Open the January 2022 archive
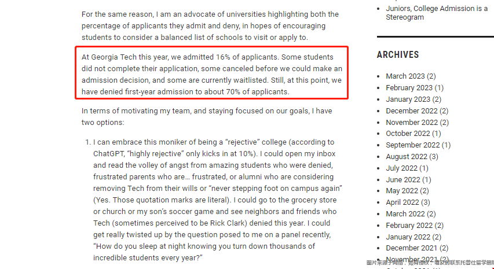This screenshot has width=494, height=269. pyautogui.click(x=408, y=237)
